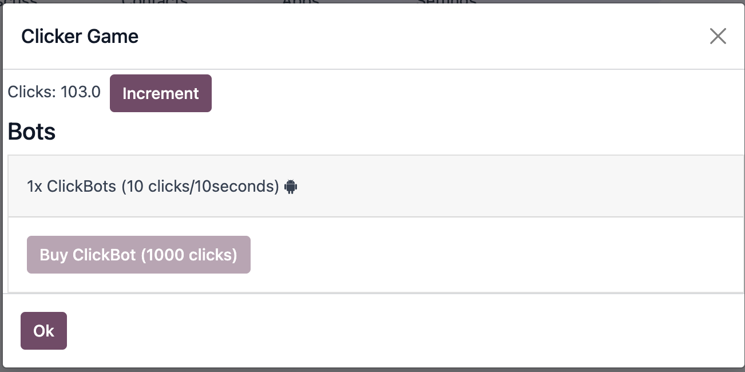Click the Clicker Game dialog title

[80, 36]
